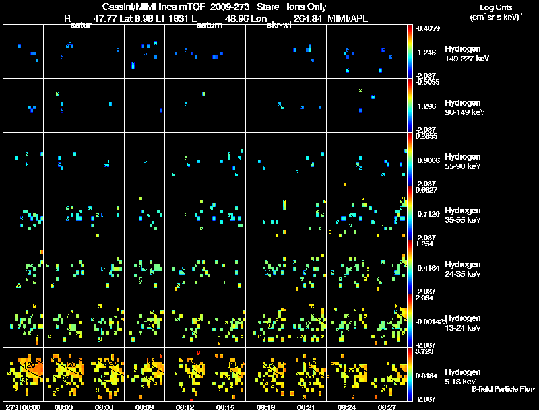Click the '06:18' time axis label
The width and height of the screenshot is (539, 410).
coord(265,407)
